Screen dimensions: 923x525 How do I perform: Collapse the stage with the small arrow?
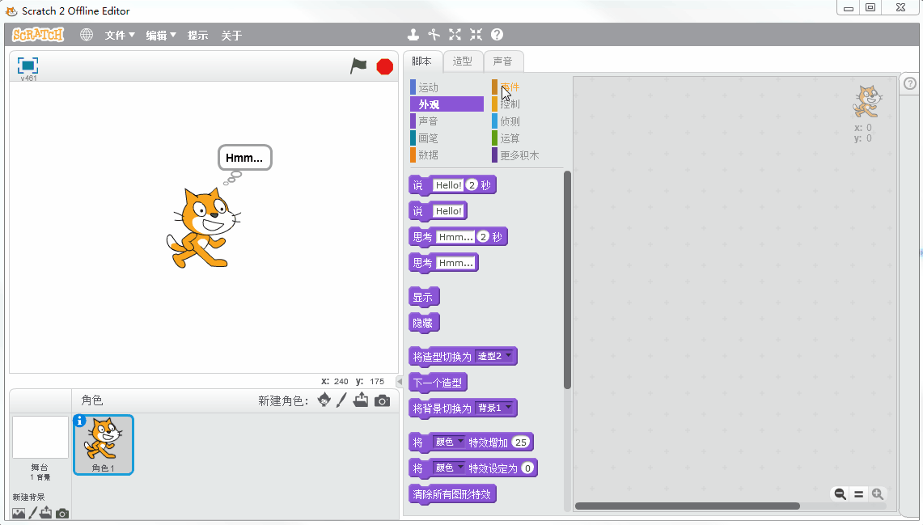tap(400, 381)
